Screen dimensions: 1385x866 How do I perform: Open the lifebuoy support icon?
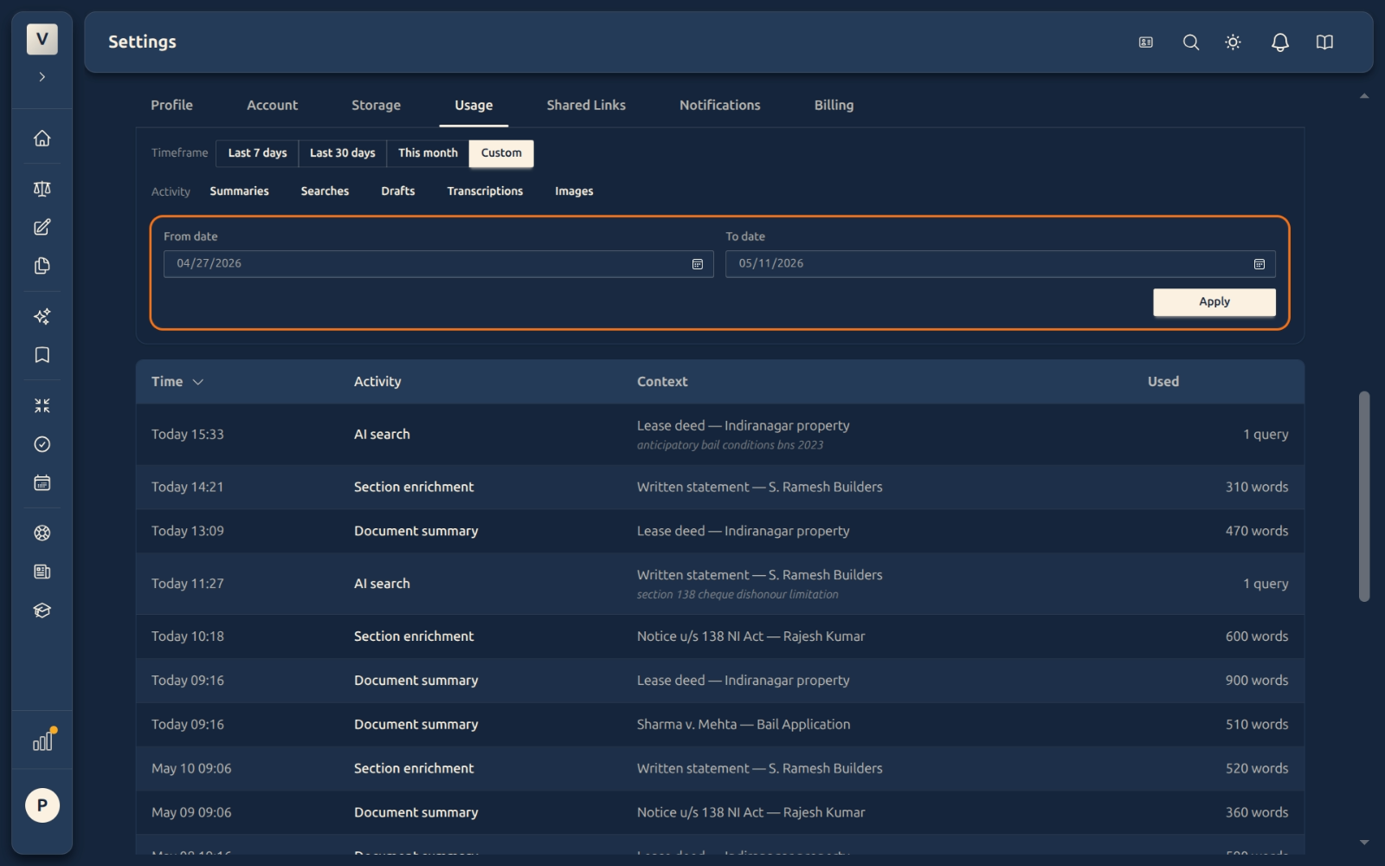pyautogui.click(x=42, y=533)
